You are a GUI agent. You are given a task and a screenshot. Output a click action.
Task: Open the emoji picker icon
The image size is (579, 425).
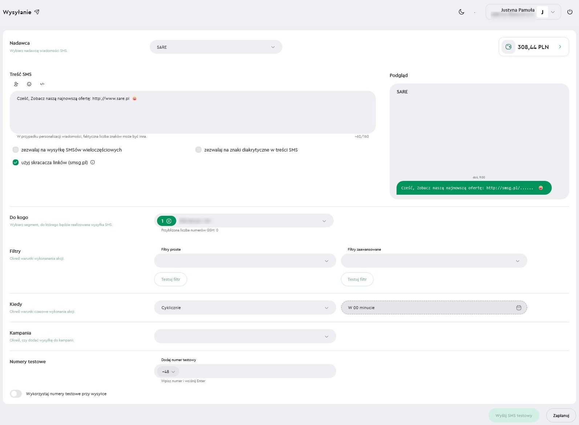click(29, 84)
